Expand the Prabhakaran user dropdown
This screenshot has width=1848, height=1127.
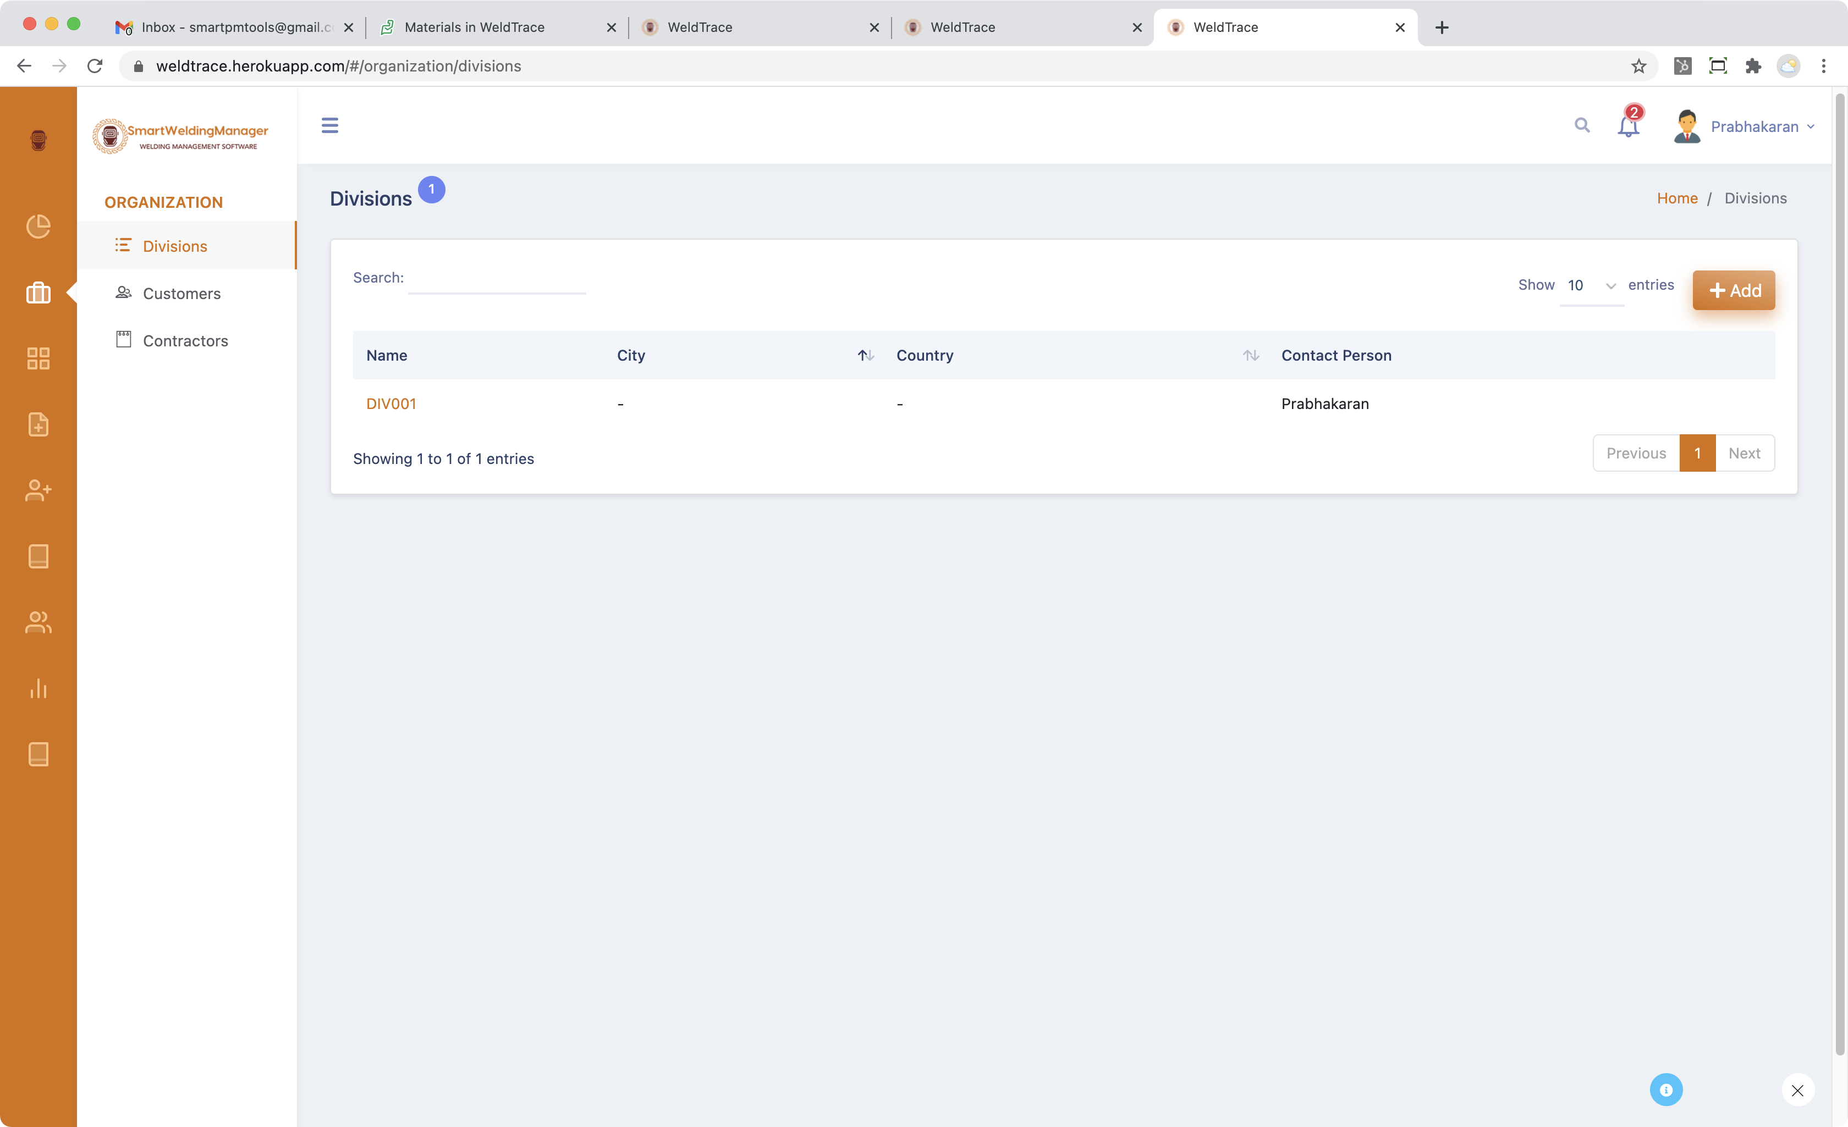pos(1763,127)
